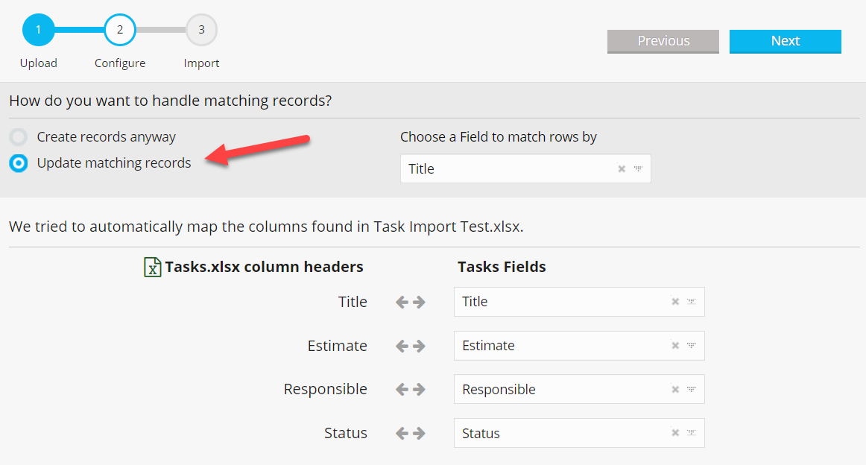Click mapping arrows icon for Status row
This screenshot has width=866, height=465.
410,433
